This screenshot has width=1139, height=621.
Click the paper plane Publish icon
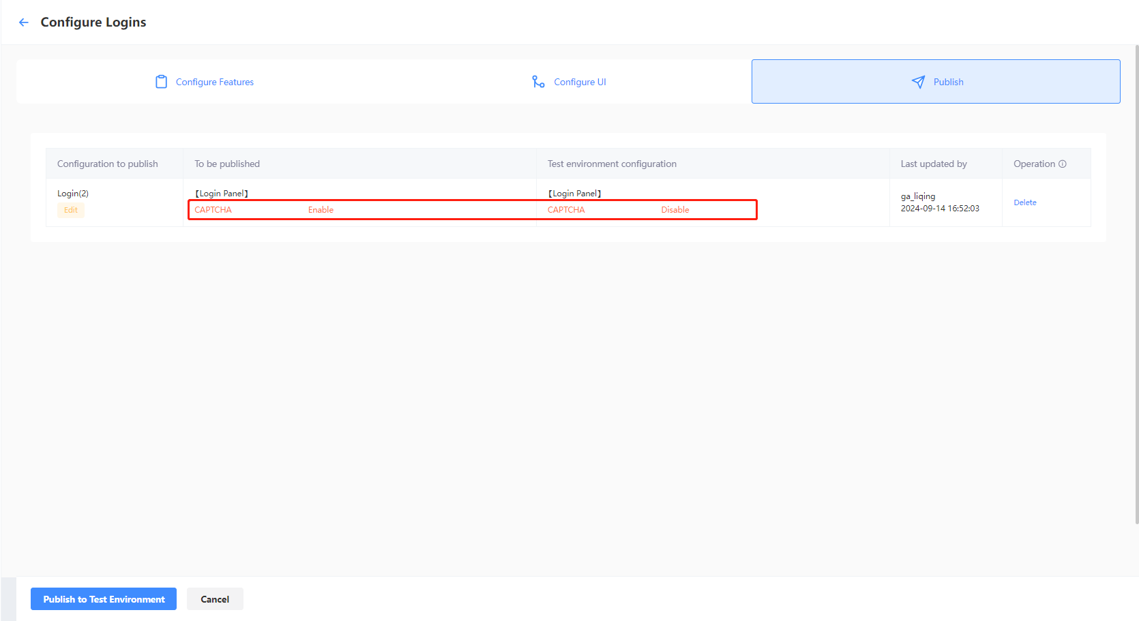click(x=918, y=82)
